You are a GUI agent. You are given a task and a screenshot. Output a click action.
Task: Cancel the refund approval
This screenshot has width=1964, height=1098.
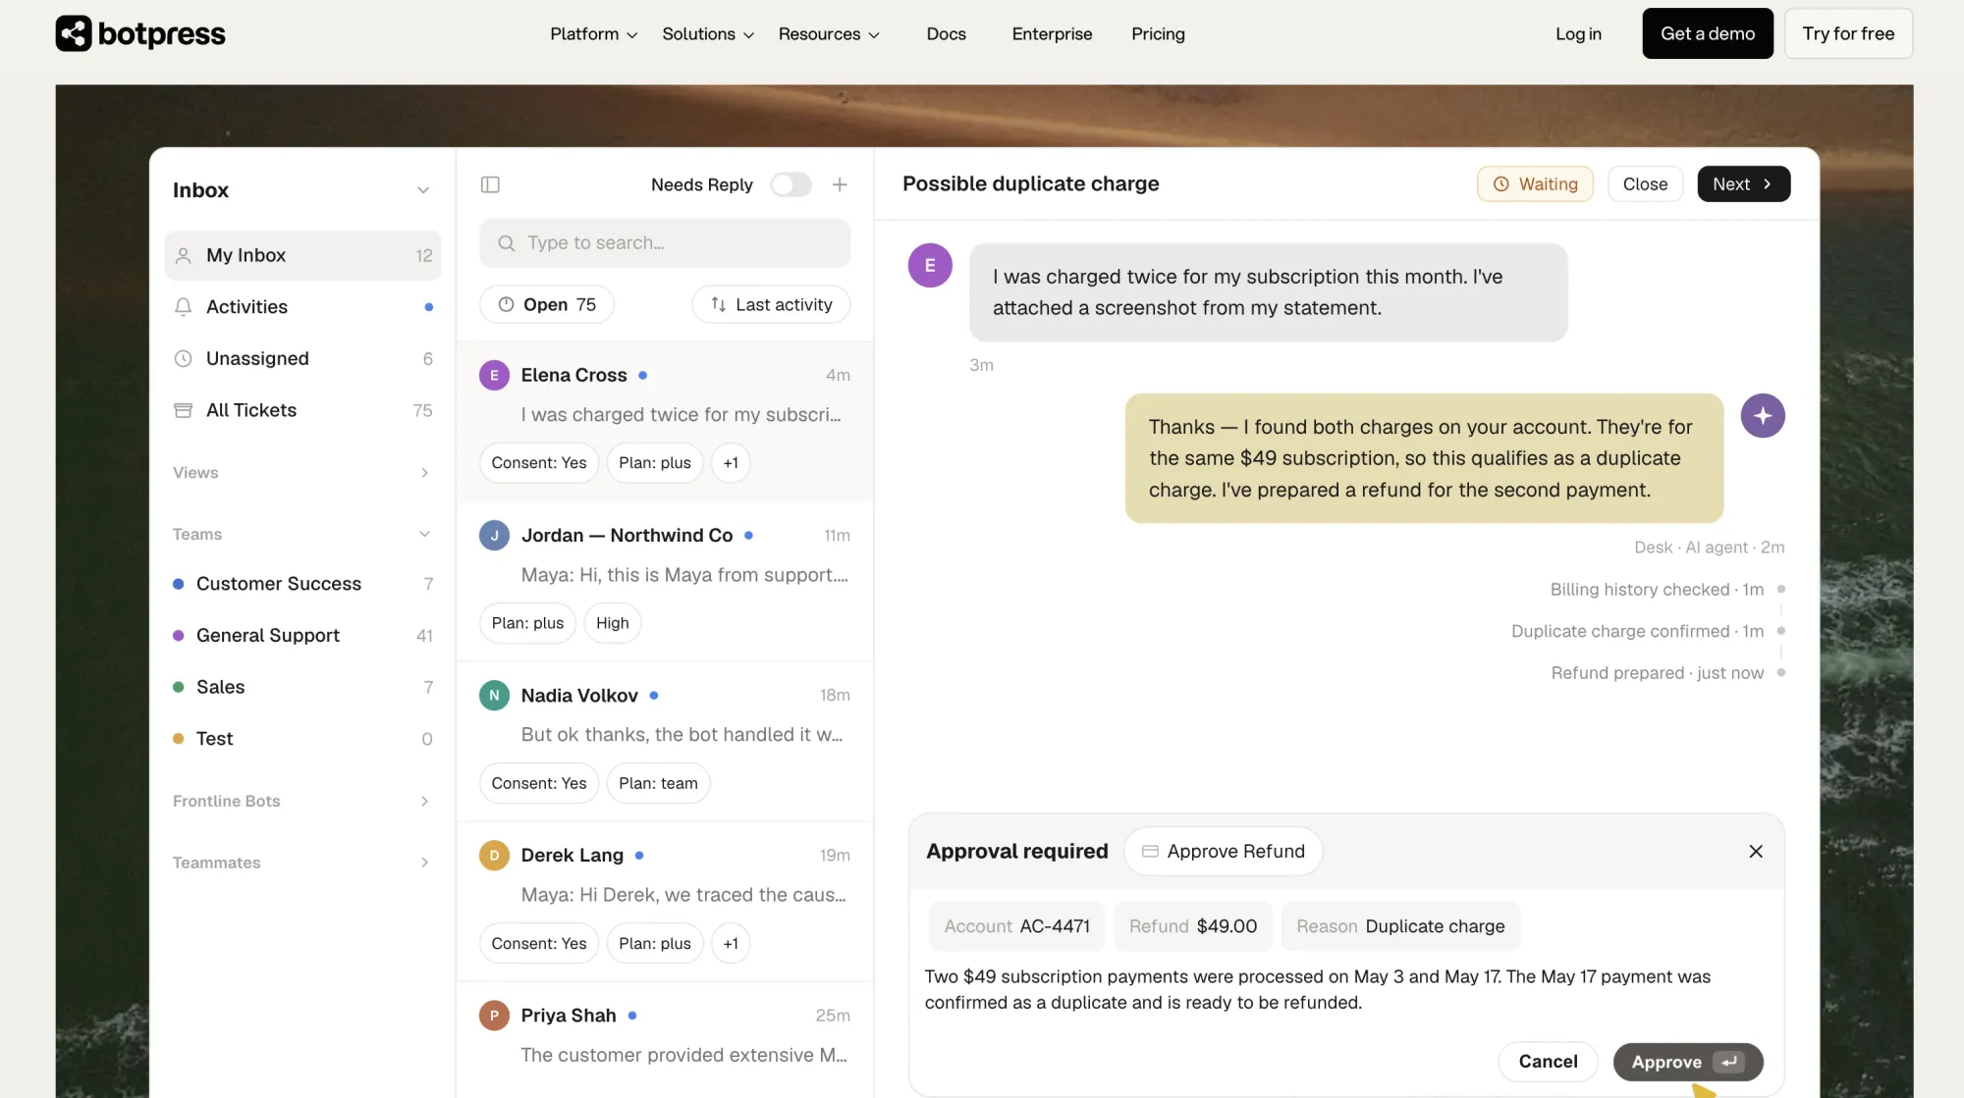click(x=1548, y=1062)
